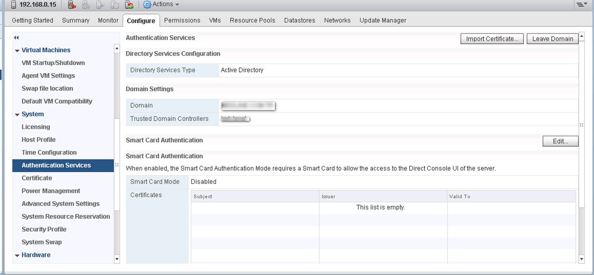This screenshot has height=275, width=594.
Task: Click the enter maintenance mode icon with red arrow
Action: (72, 5)
